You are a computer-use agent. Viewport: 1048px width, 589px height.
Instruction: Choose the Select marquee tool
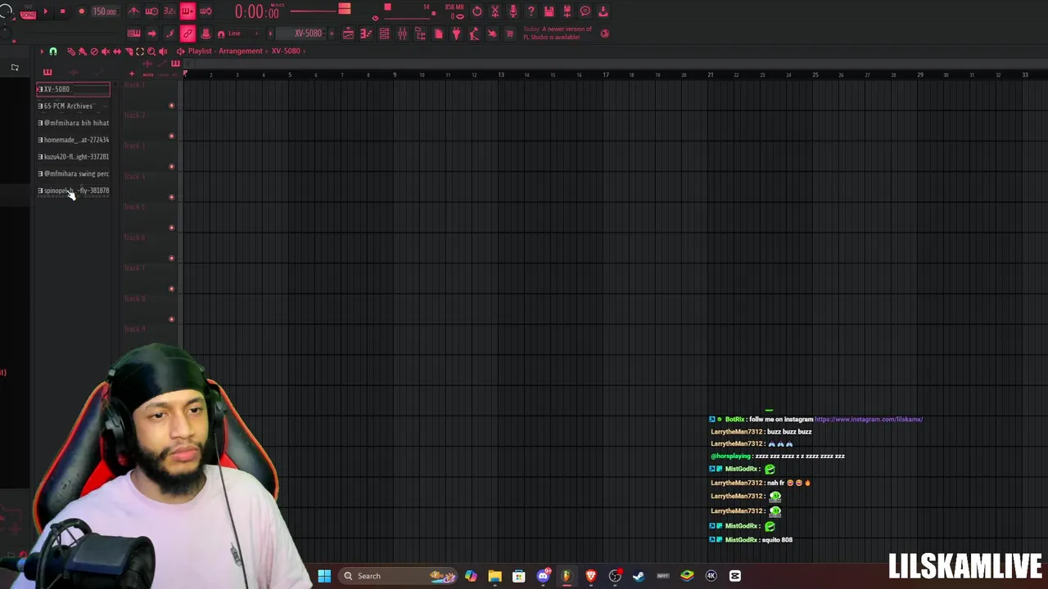coord(139,52)
